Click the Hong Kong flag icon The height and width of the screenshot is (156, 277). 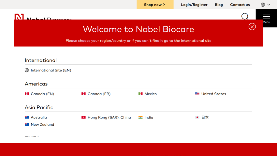(83, 117)
